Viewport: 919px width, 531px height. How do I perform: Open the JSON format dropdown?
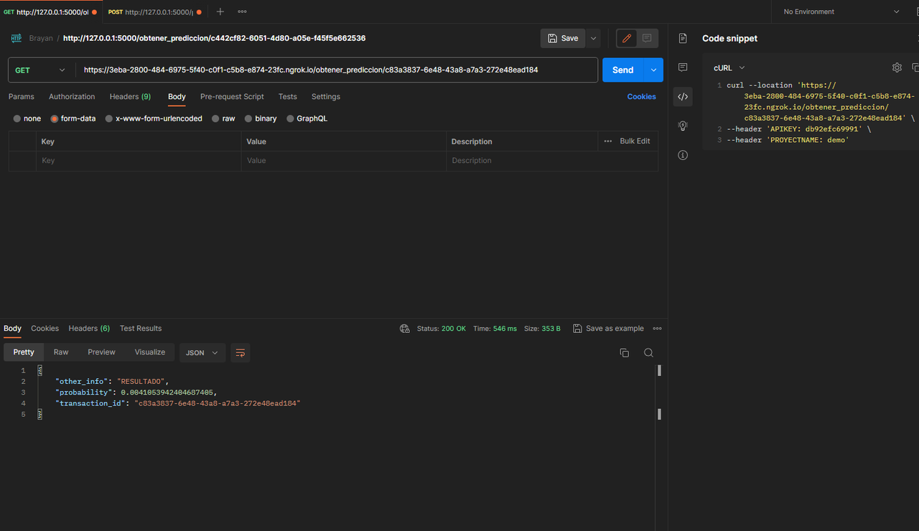pyautogui.click(x=202, y=352)
